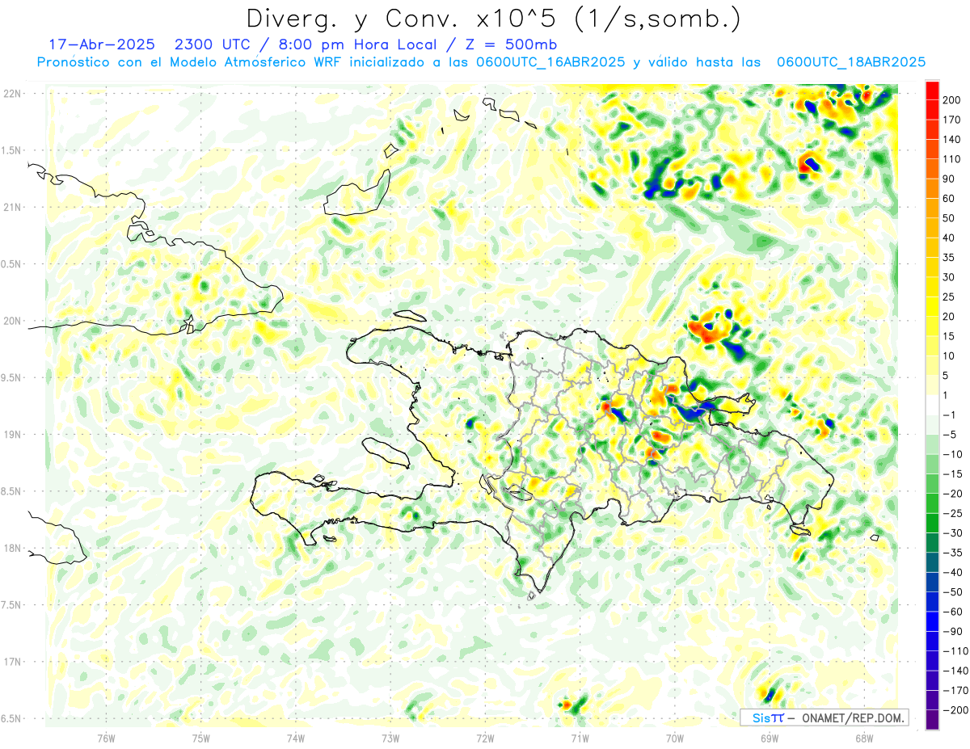Click the '17N' latitude axis label
Viewport: 970px width, 749px height.
pyautogui.click(x=11, y=662)
